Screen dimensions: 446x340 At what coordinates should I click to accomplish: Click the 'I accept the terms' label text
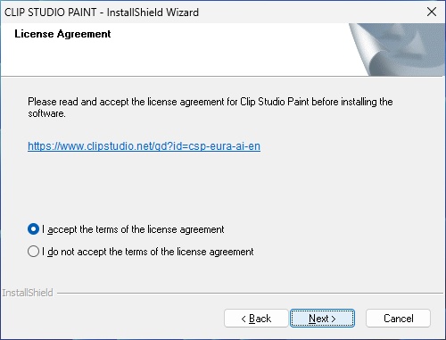pyautogui.click(x=133, y=229)
